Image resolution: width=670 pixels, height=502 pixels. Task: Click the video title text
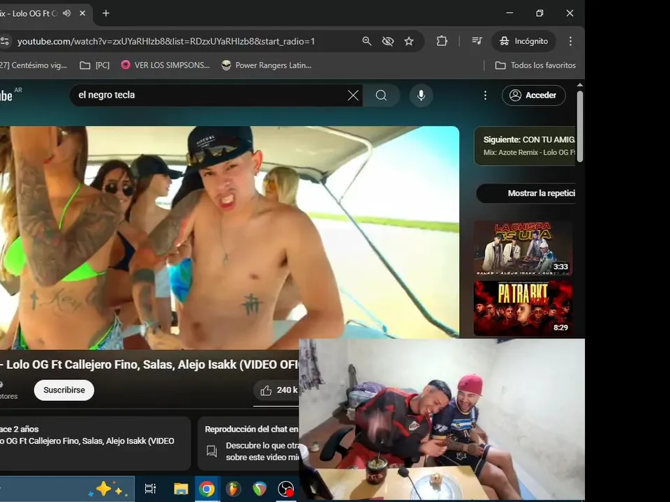tap(149, 365)
